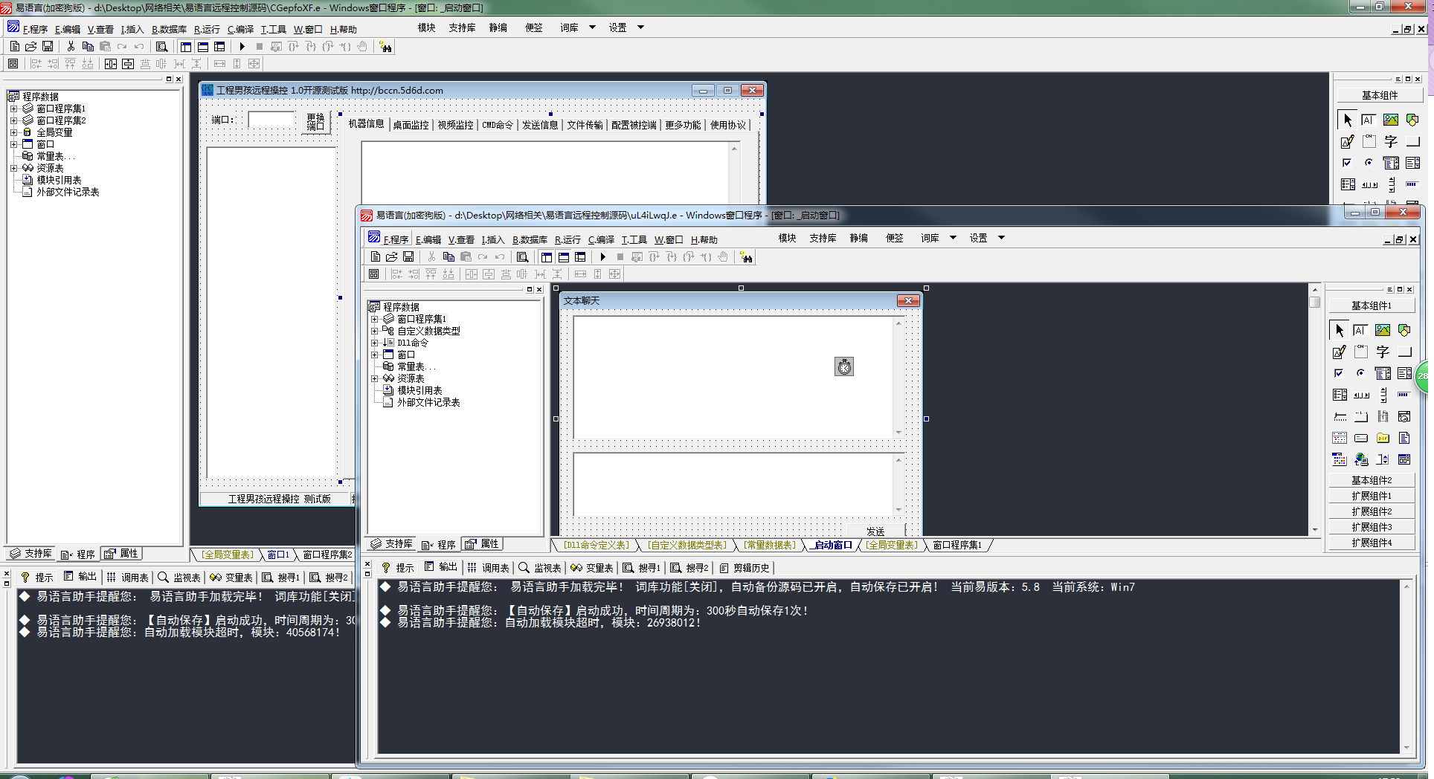The height and width of the screenshot is (779, 1434).
Task: Click 属性 tab button in front window left panel
Action: click(x=482, y=544)
